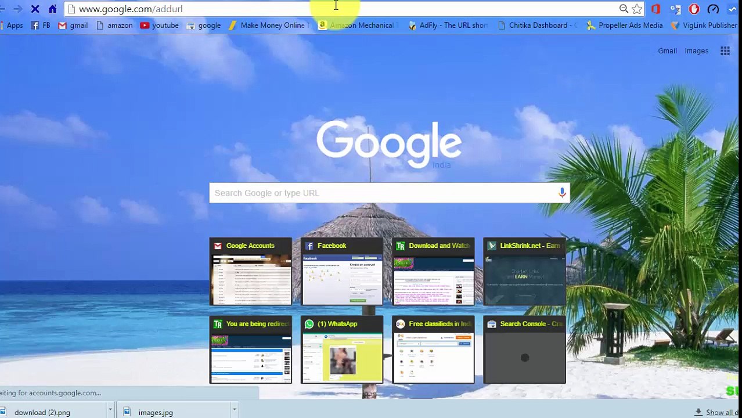The image size is (742, 418).
Task: Click the checkmark extension icon
Action: [x=733, y=9]
